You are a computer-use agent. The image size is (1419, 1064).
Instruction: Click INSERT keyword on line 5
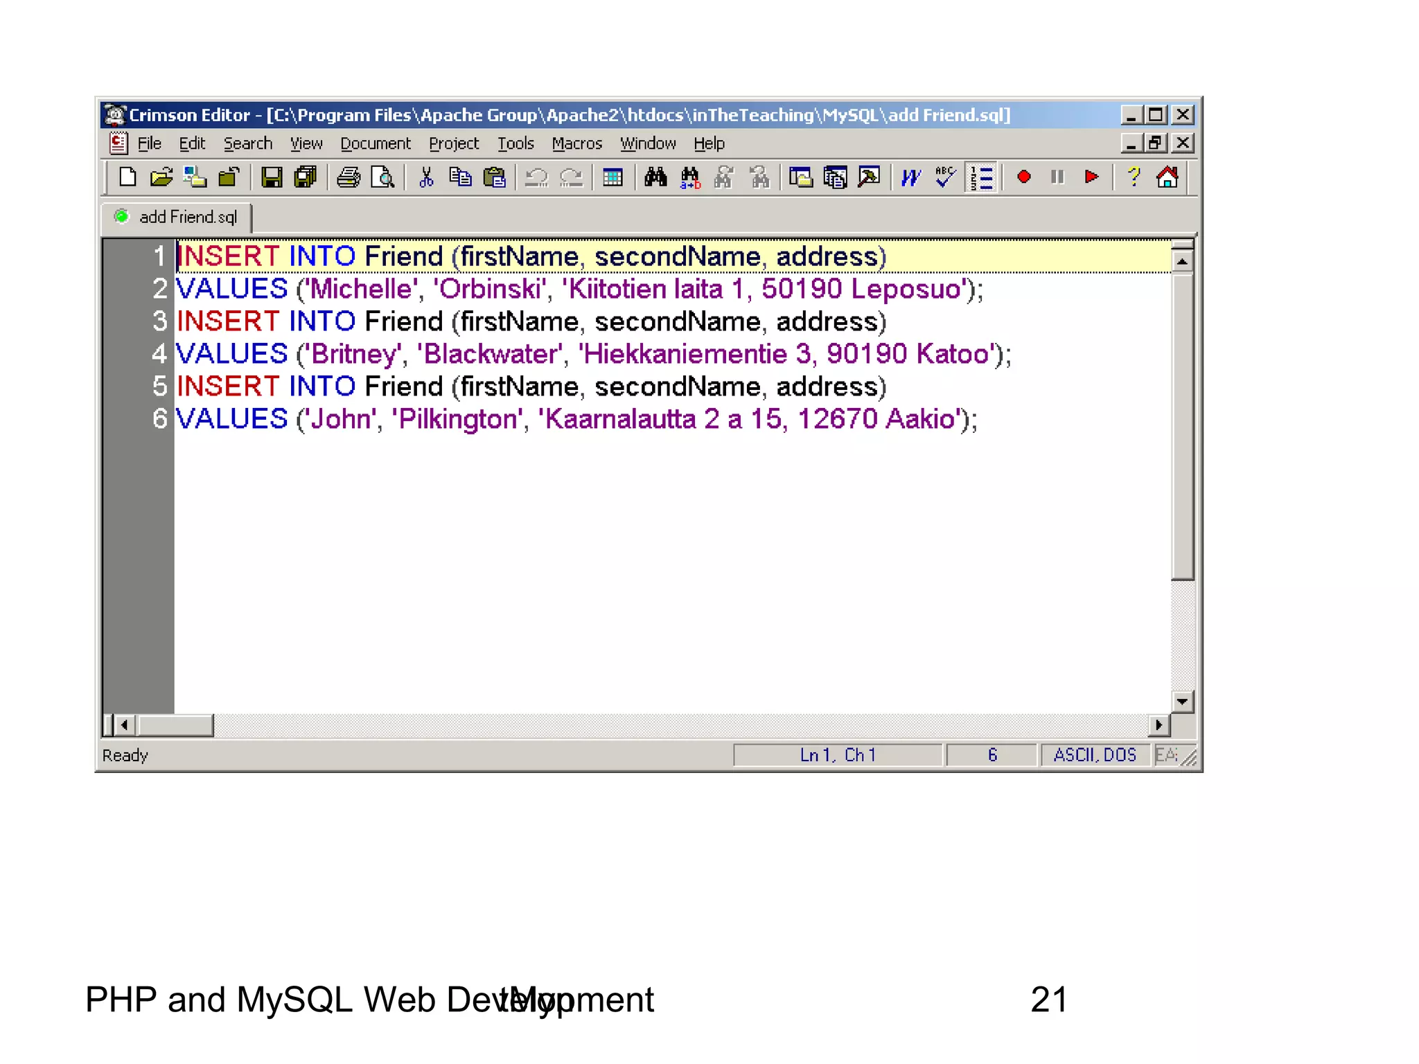228,387
